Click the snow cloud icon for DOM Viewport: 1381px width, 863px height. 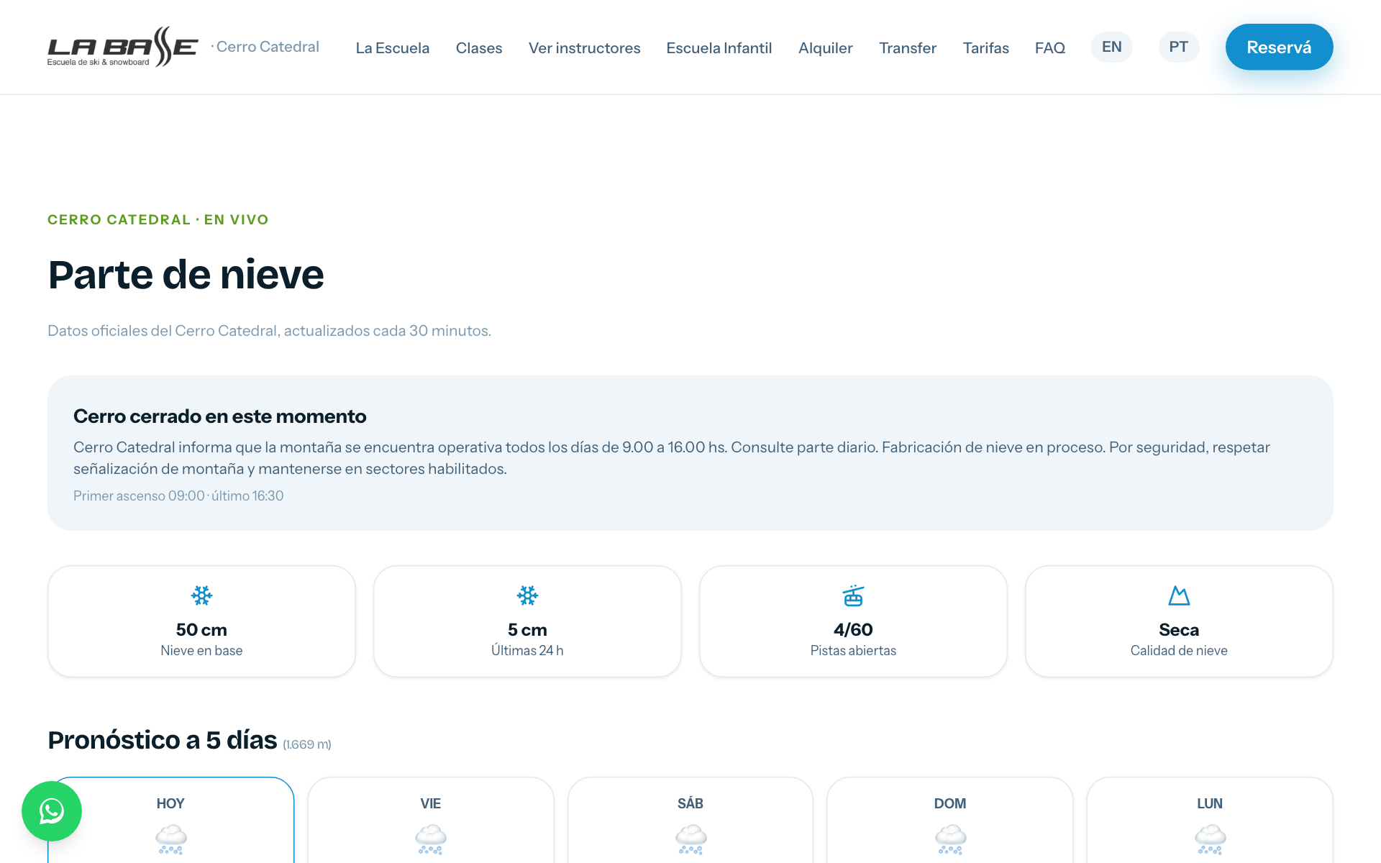coord(950,839)
